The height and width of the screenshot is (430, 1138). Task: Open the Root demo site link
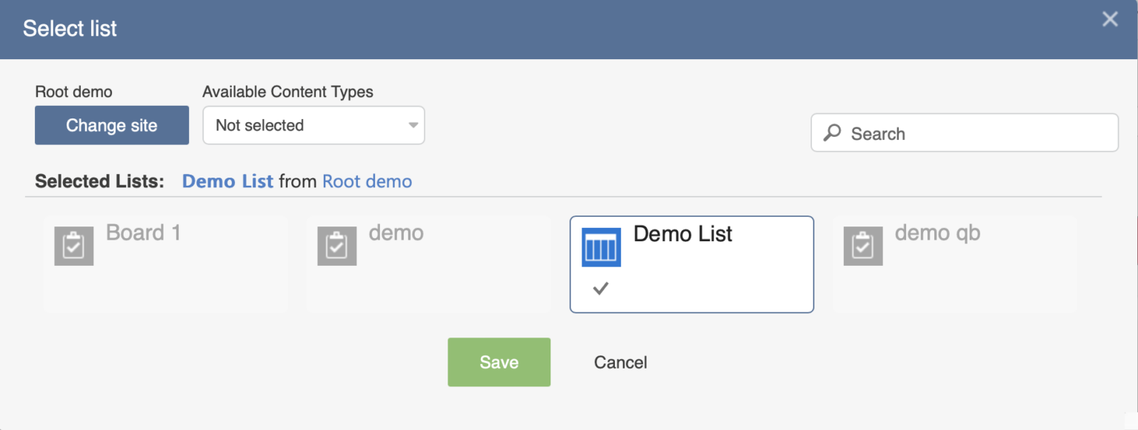[367, 181]
